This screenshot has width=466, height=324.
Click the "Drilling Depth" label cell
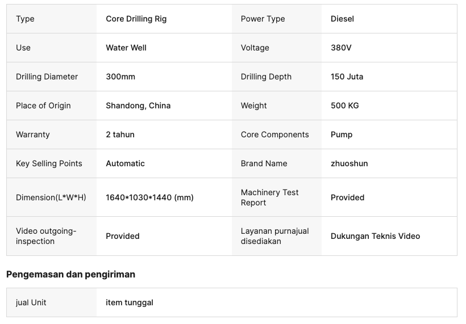point(266,77)
